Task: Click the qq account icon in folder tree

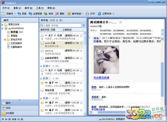Action: click(6, 28)
